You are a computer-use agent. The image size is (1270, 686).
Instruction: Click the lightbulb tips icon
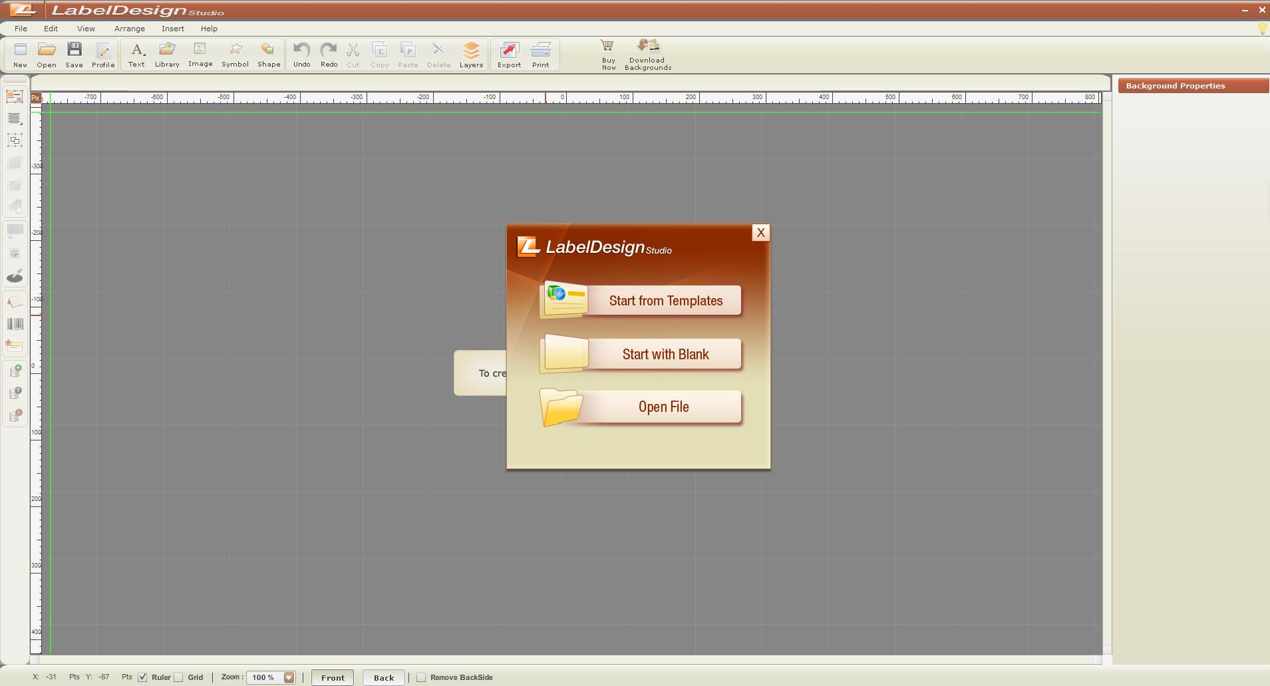(x=1262, y=29)
